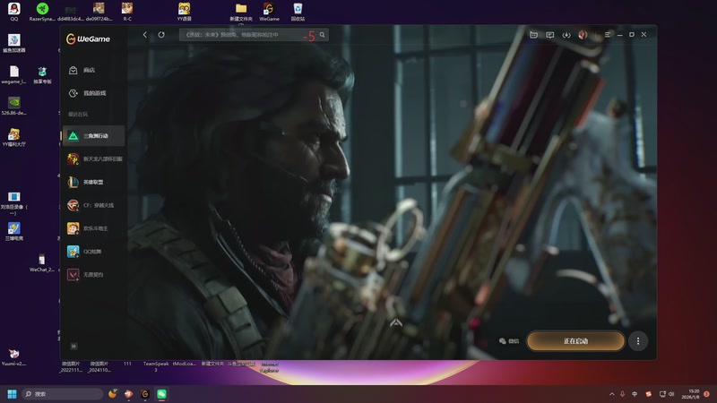The image size is (717, 403).
Task: Open the Yuumi-v2... desktop shortcut
Action: point(13,356)
